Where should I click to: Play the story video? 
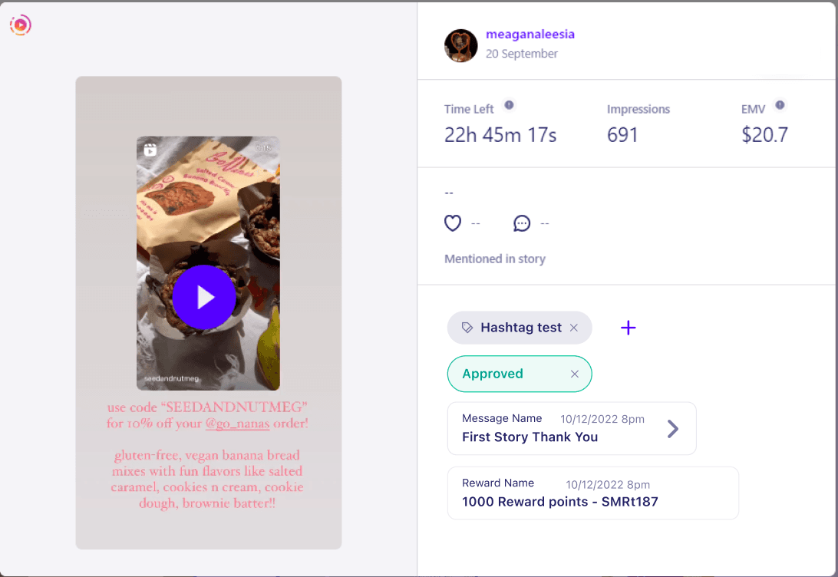click(x=204, y=297)
